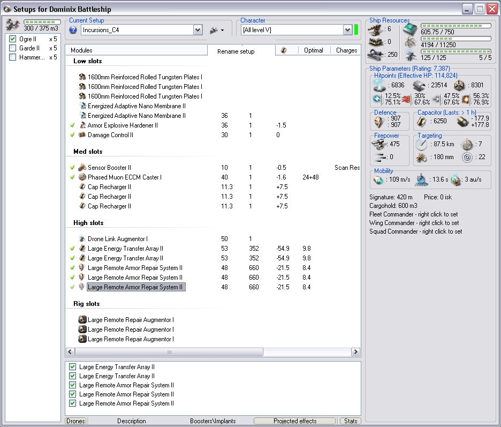The width and height of the screenshot is (501, 427).
Task: Click the Firepower turret icon showing 475
Action: pyautogui.click(x=379, y=145)
